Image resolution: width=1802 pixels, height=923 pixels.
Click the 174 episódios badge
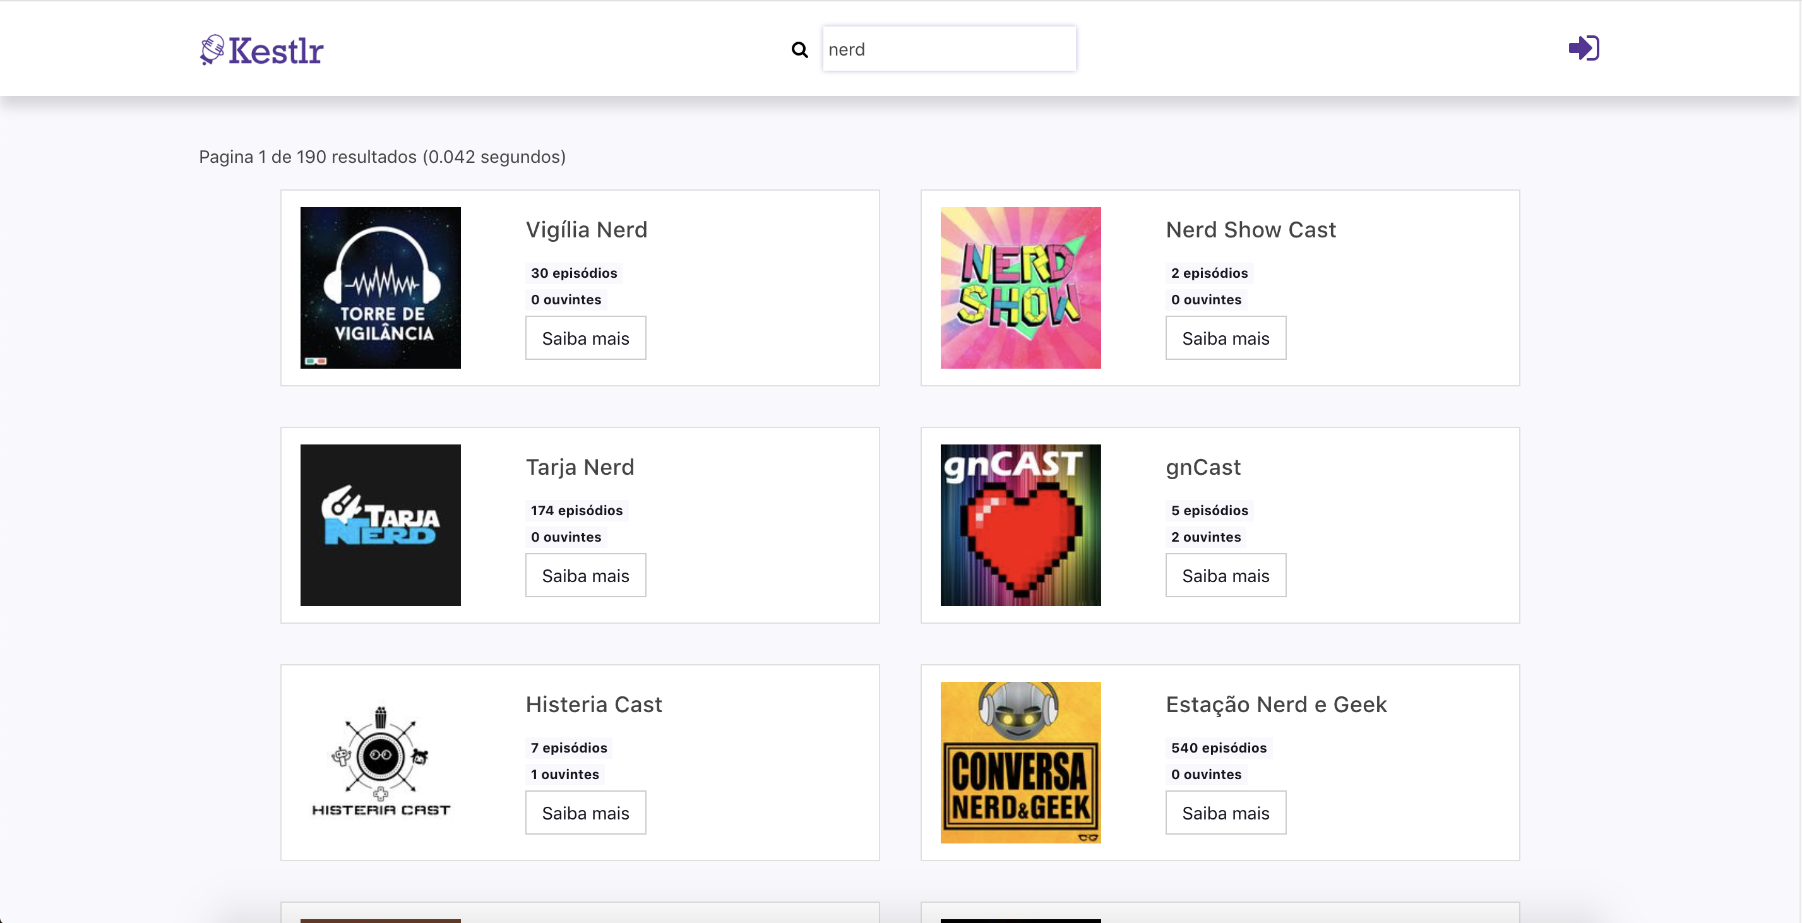click(576, 511)
